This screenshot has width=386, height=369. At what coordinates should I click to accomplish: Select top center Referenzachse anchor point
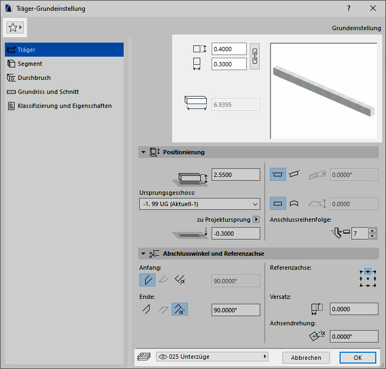click(x=368, y=271)
